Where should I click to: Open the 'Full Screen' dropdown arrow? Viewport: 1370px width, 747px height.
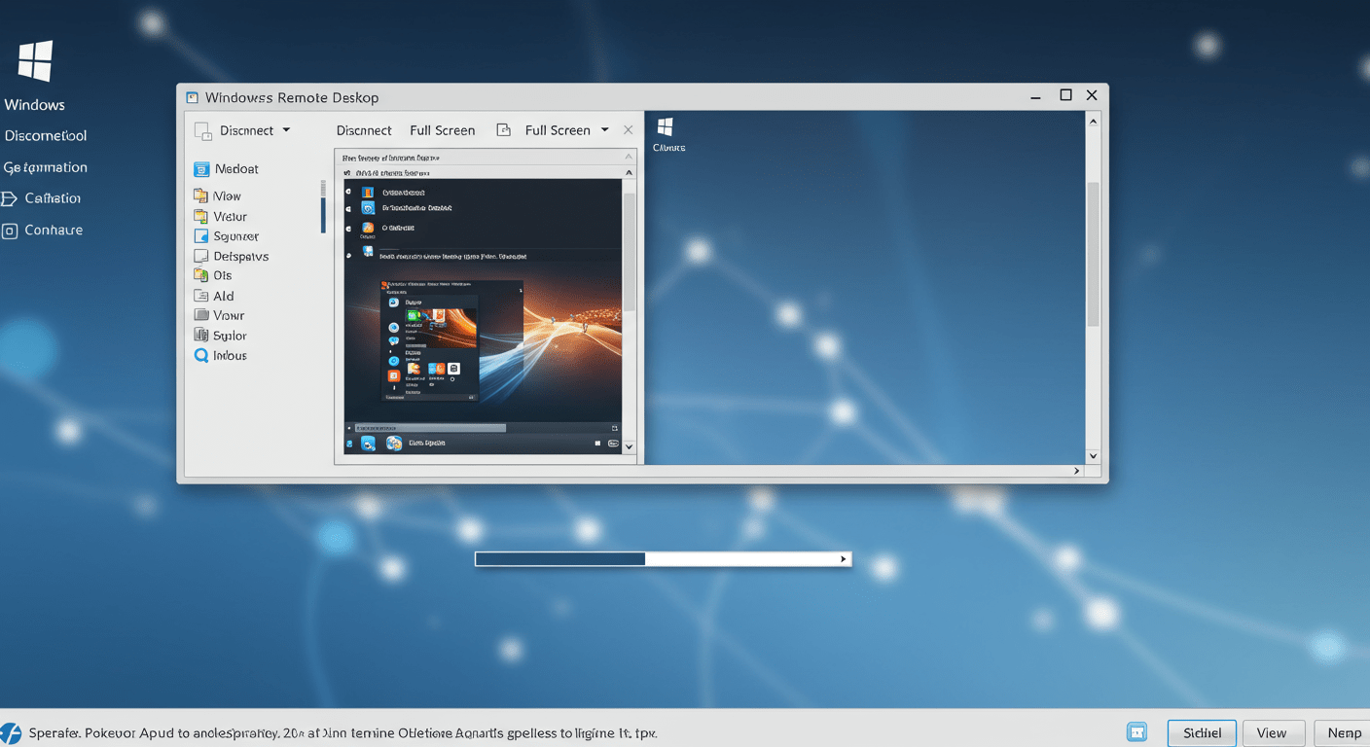pyautogui.click(x=604, y=129)
